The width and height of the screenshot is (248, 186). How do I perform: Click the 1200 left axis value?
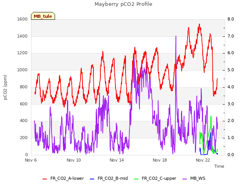tap(22, 53)
